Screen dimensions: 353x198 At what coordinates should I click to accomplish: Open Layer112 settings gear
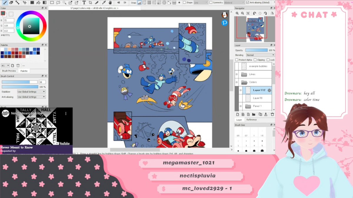[x=269, y=90]
